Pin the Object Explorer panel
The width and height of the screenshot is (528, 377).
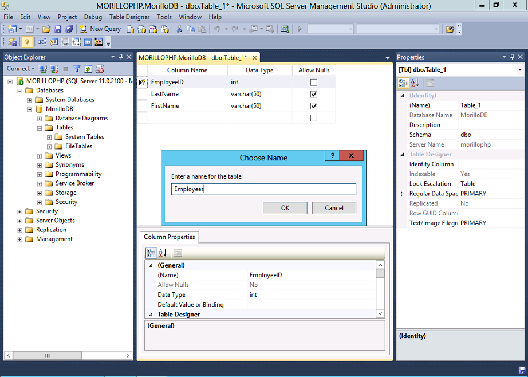tap(121, 57)
